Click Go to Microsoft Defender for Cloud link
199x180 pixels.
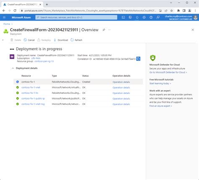(168, 72)
